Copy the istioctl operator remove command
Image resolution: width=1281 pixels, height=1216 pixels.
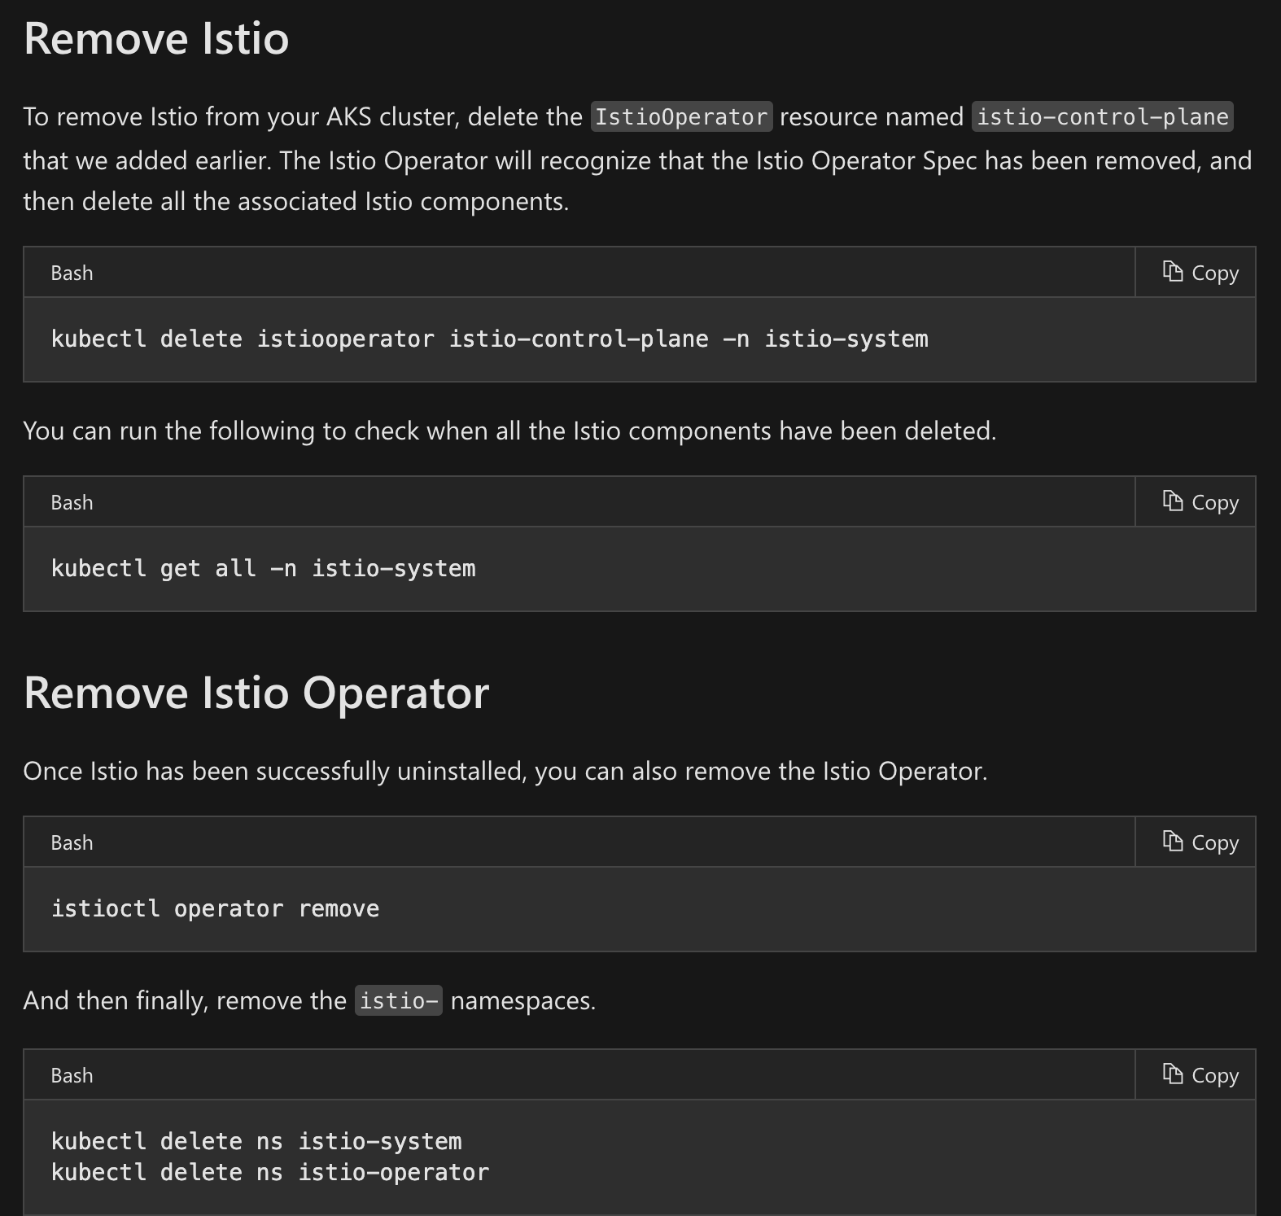click(1200, 842)
